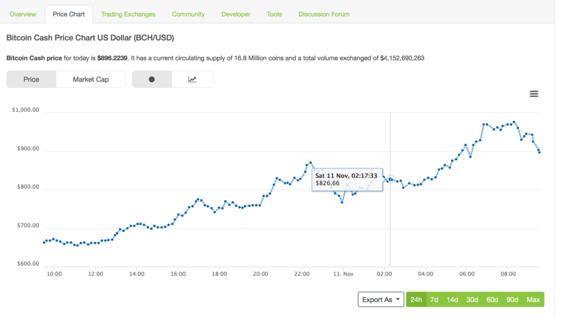
Task: Open the Tools tab
Action: 274,14
